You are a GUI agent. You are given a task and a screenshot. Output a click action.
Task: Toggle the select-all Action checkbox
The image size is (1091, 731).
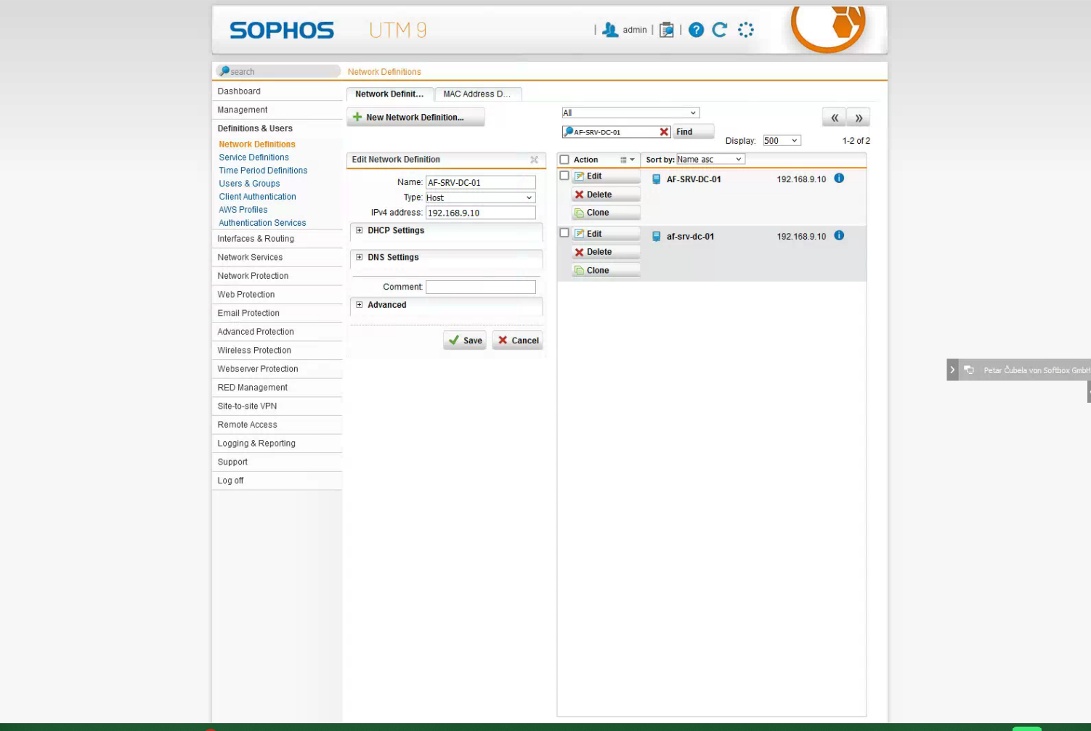click(x=564, y=160)
